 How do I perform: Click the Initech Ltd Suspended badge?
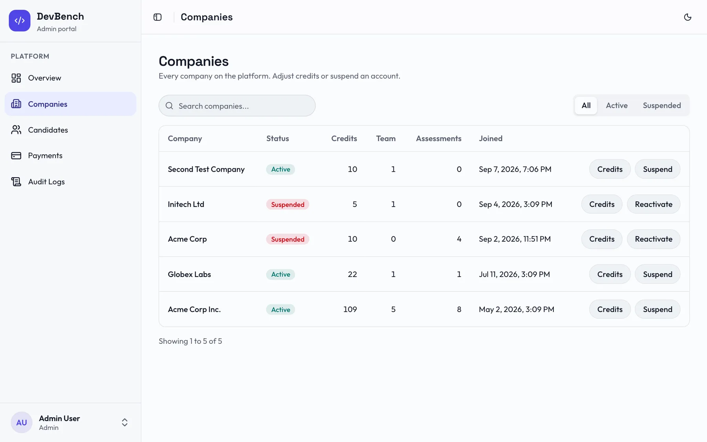(288, 204)
